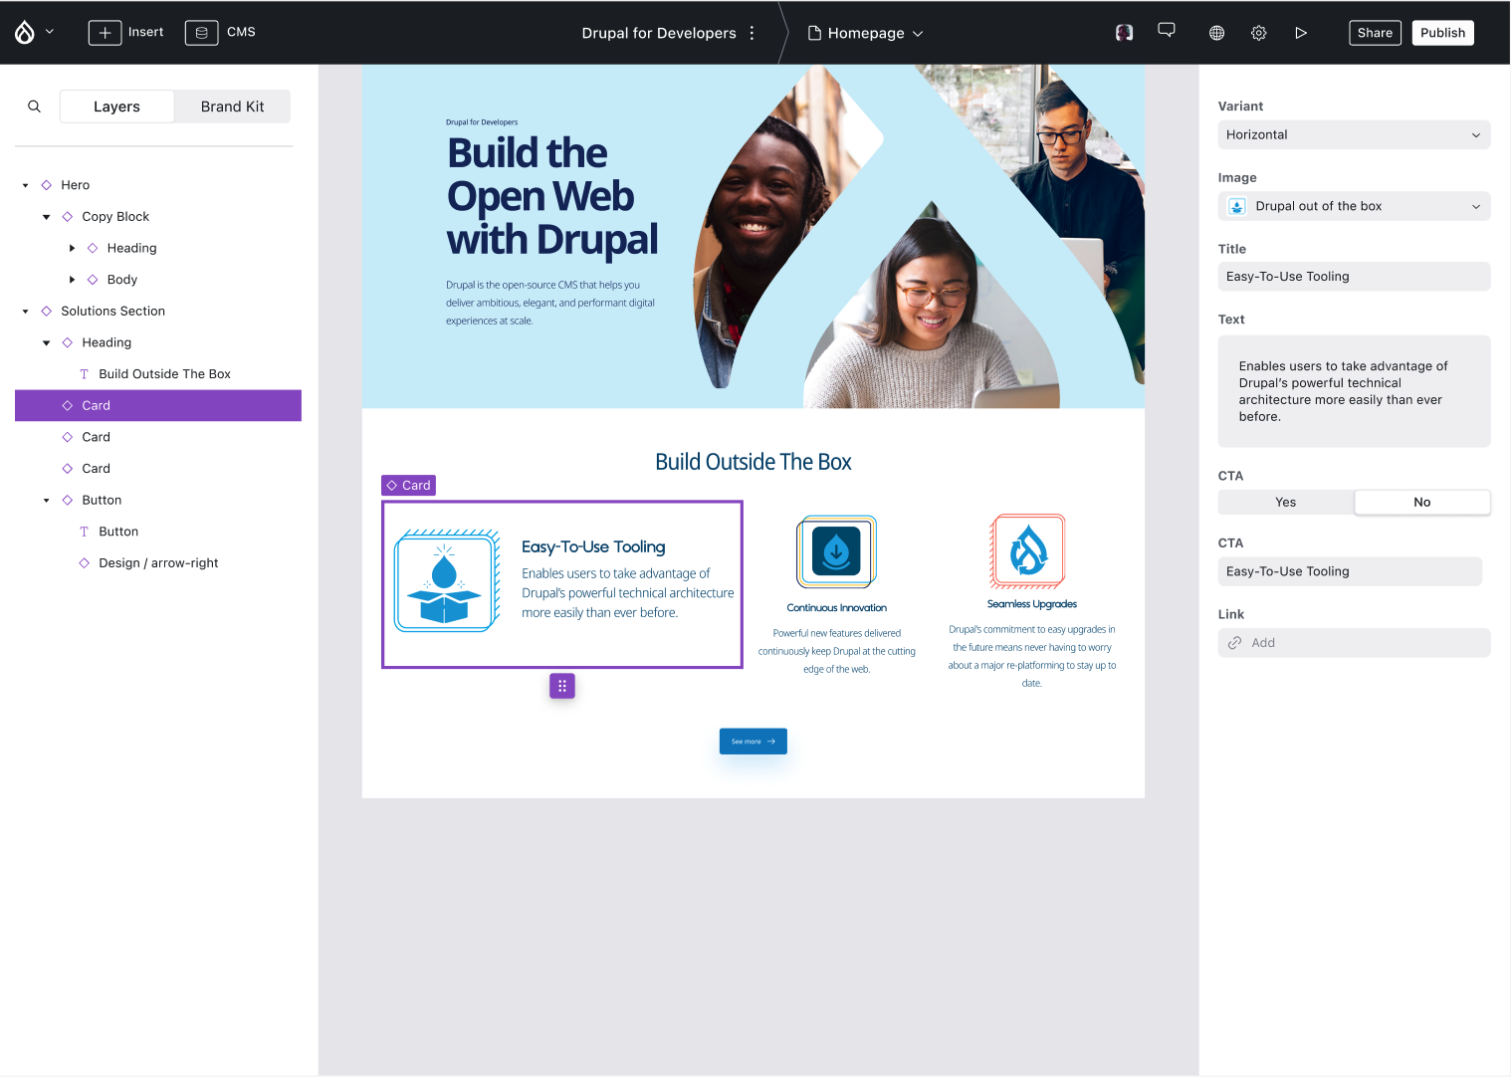Open the comments speech bubble icon
Screen dimensions: 1511x1077
(1167, 31)
